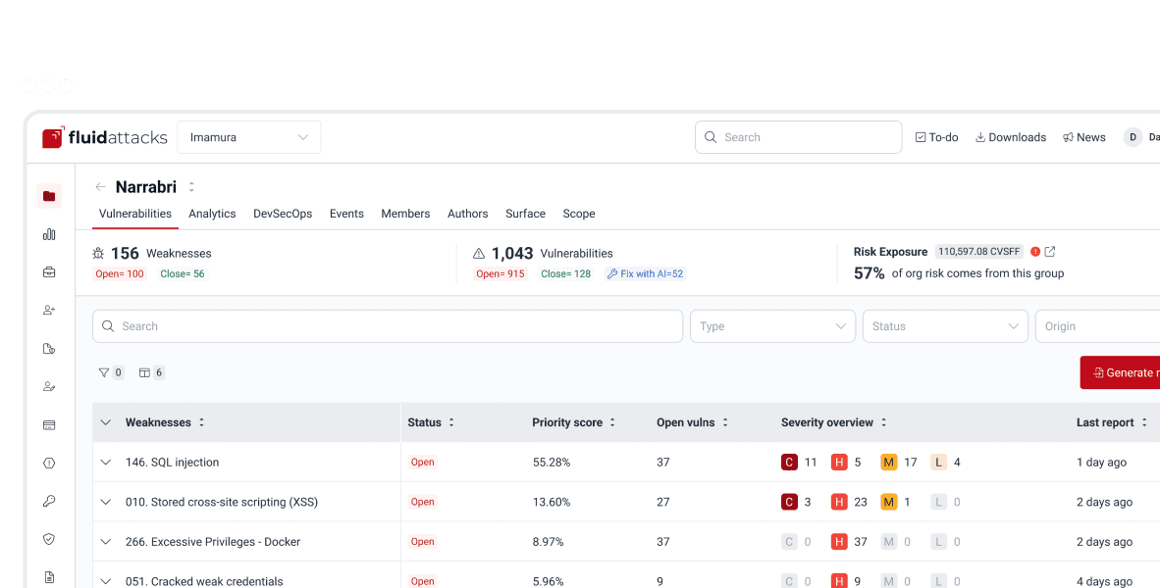The image size is (1160, 588).
Task: Open the Imamura organization dropdown
Action: coord(249,137)
